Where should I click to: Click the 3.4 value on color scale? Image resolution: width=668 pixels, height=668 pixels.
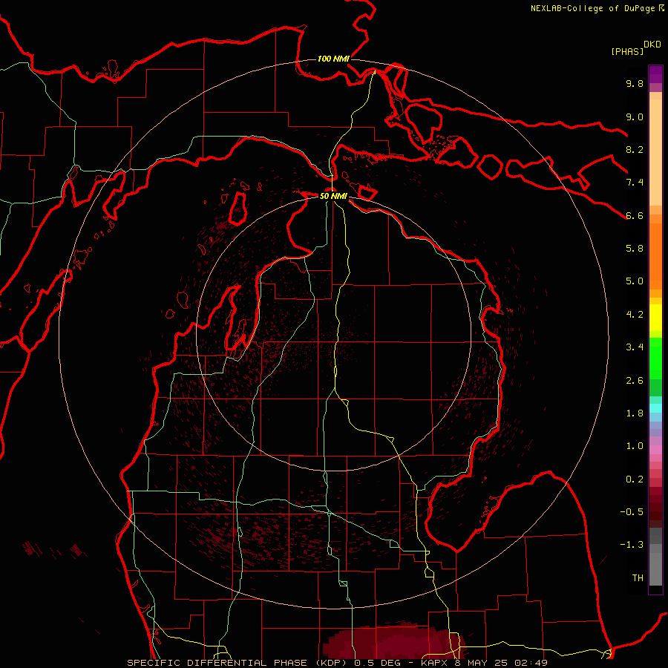click(635, 347)
